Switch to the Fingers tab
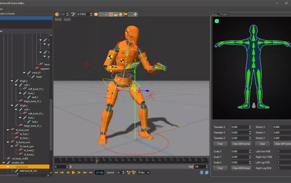The image size is (291, 183). 224,14
